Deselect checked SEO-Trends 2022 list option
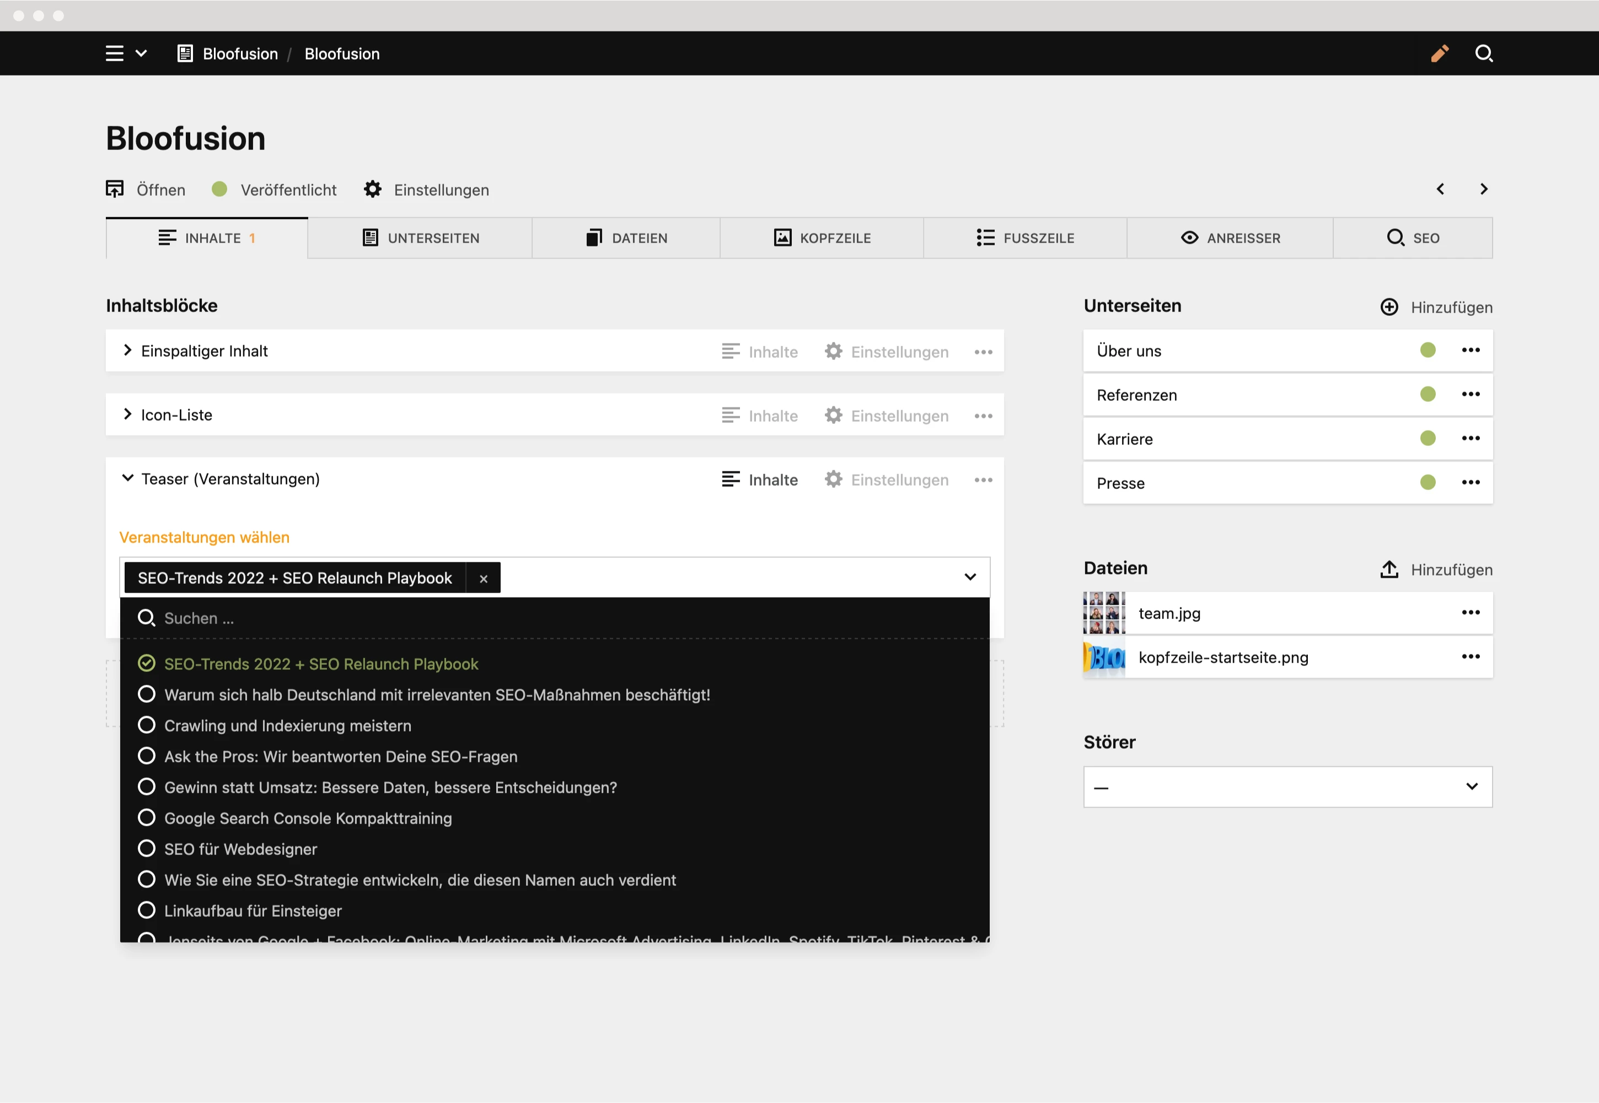The height and width of the screenshot is (1103, 1599). 308,664
